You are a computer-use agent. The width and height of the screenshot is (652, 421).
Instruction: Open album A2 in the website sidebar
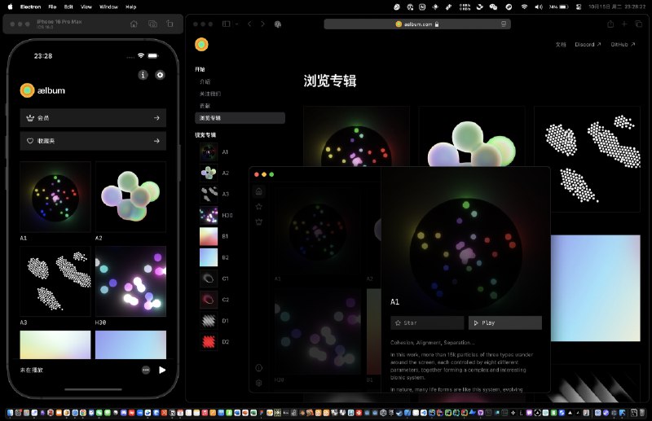coord(214,173)
